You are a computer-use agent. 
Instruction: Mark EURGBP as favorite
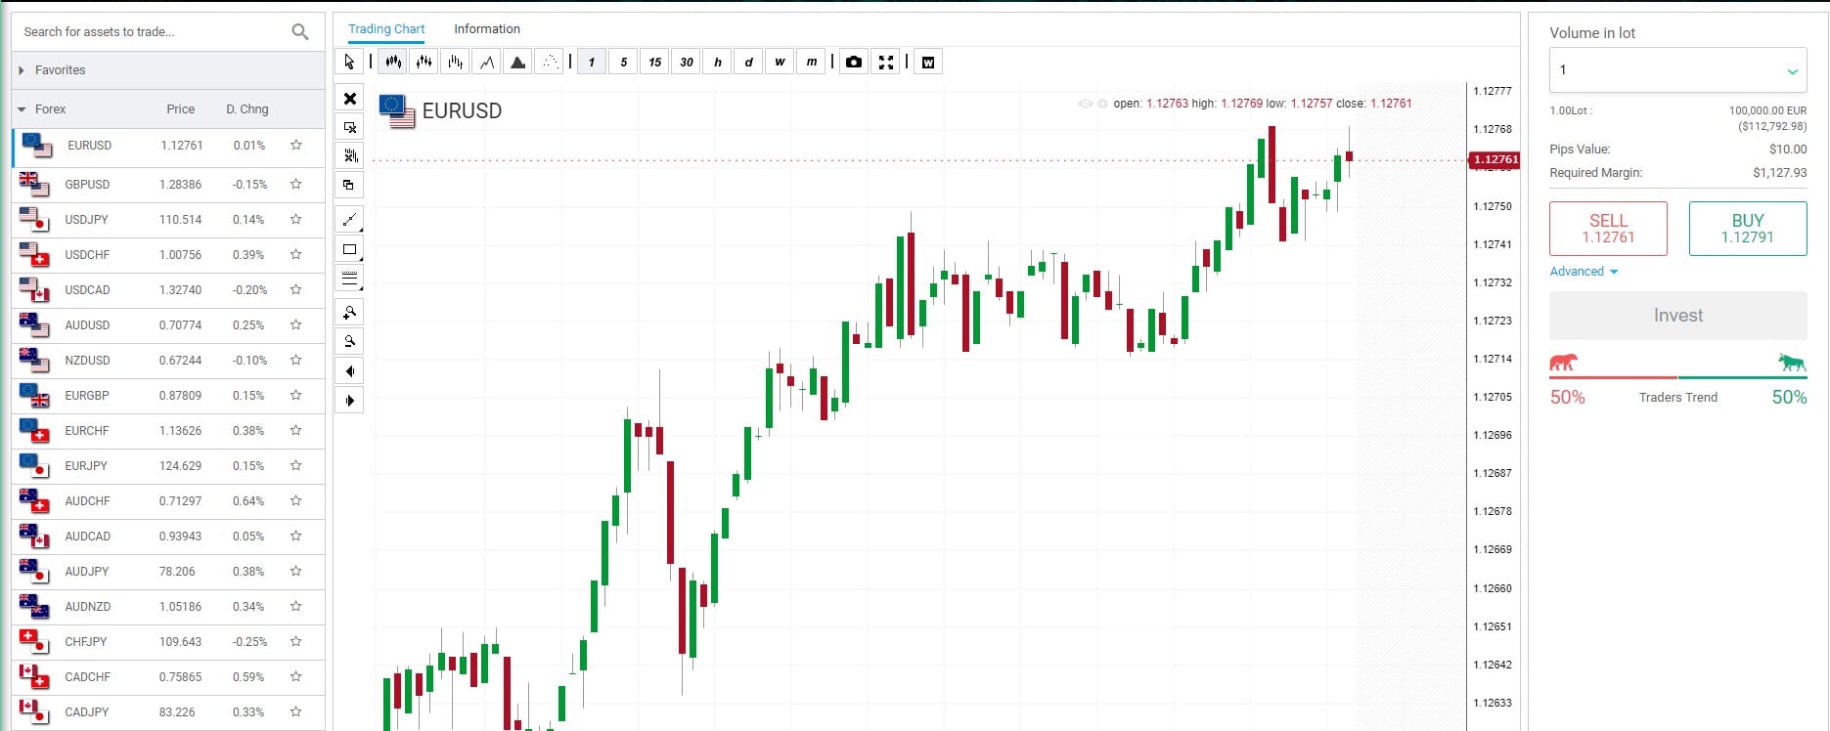click(295, 395)
